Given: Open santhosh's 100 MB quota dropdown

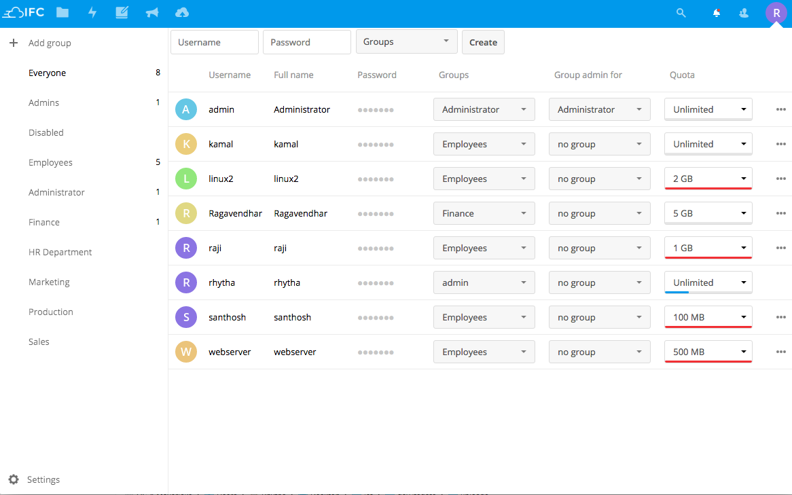Looking at the screenshot, I should pyautogui.click(x=708, y=317).
